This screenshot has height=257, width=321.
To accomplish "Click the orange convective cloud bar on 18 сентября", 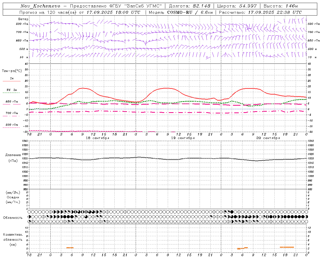I will click(x=70, y=248).
